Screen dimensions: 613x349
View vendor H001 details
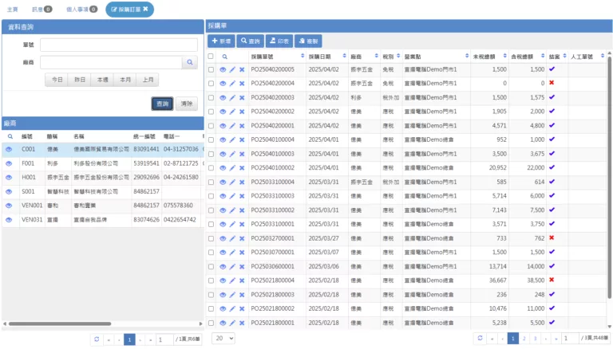point(9,177)
